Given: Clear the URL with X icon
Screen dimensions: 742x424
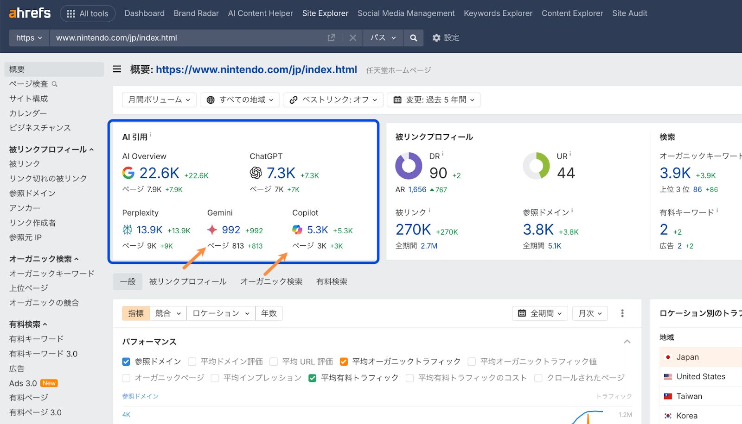Looking at the screenshot, I should pos(353,38).
